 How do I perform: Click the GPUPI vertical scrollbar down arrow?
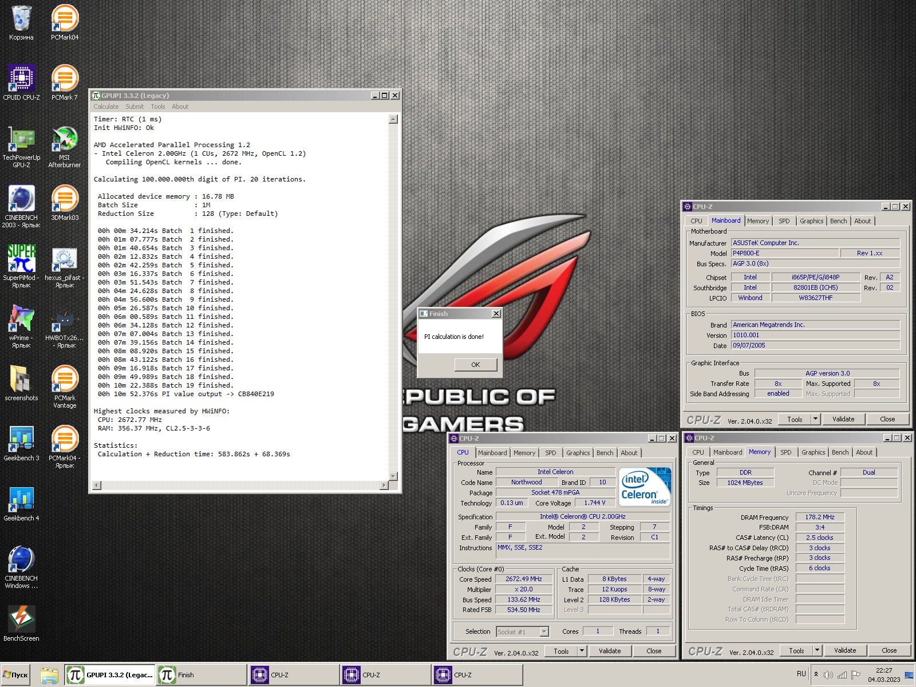pos(393,476)
